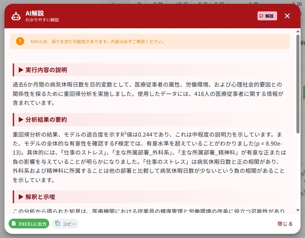
Task: Click the text '過去6か月間の病気休暇日数'
Action: pos(48,85)
